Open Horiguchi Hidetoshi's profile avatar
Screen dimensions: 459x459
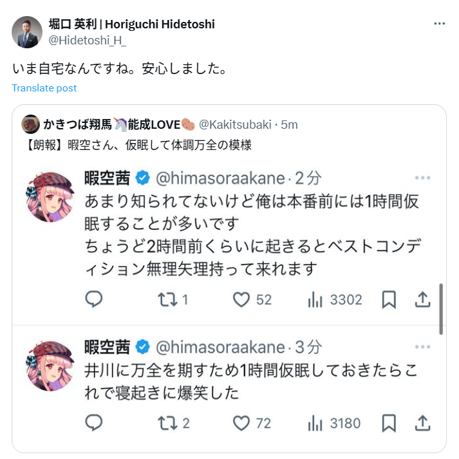(x=28, y=32)
